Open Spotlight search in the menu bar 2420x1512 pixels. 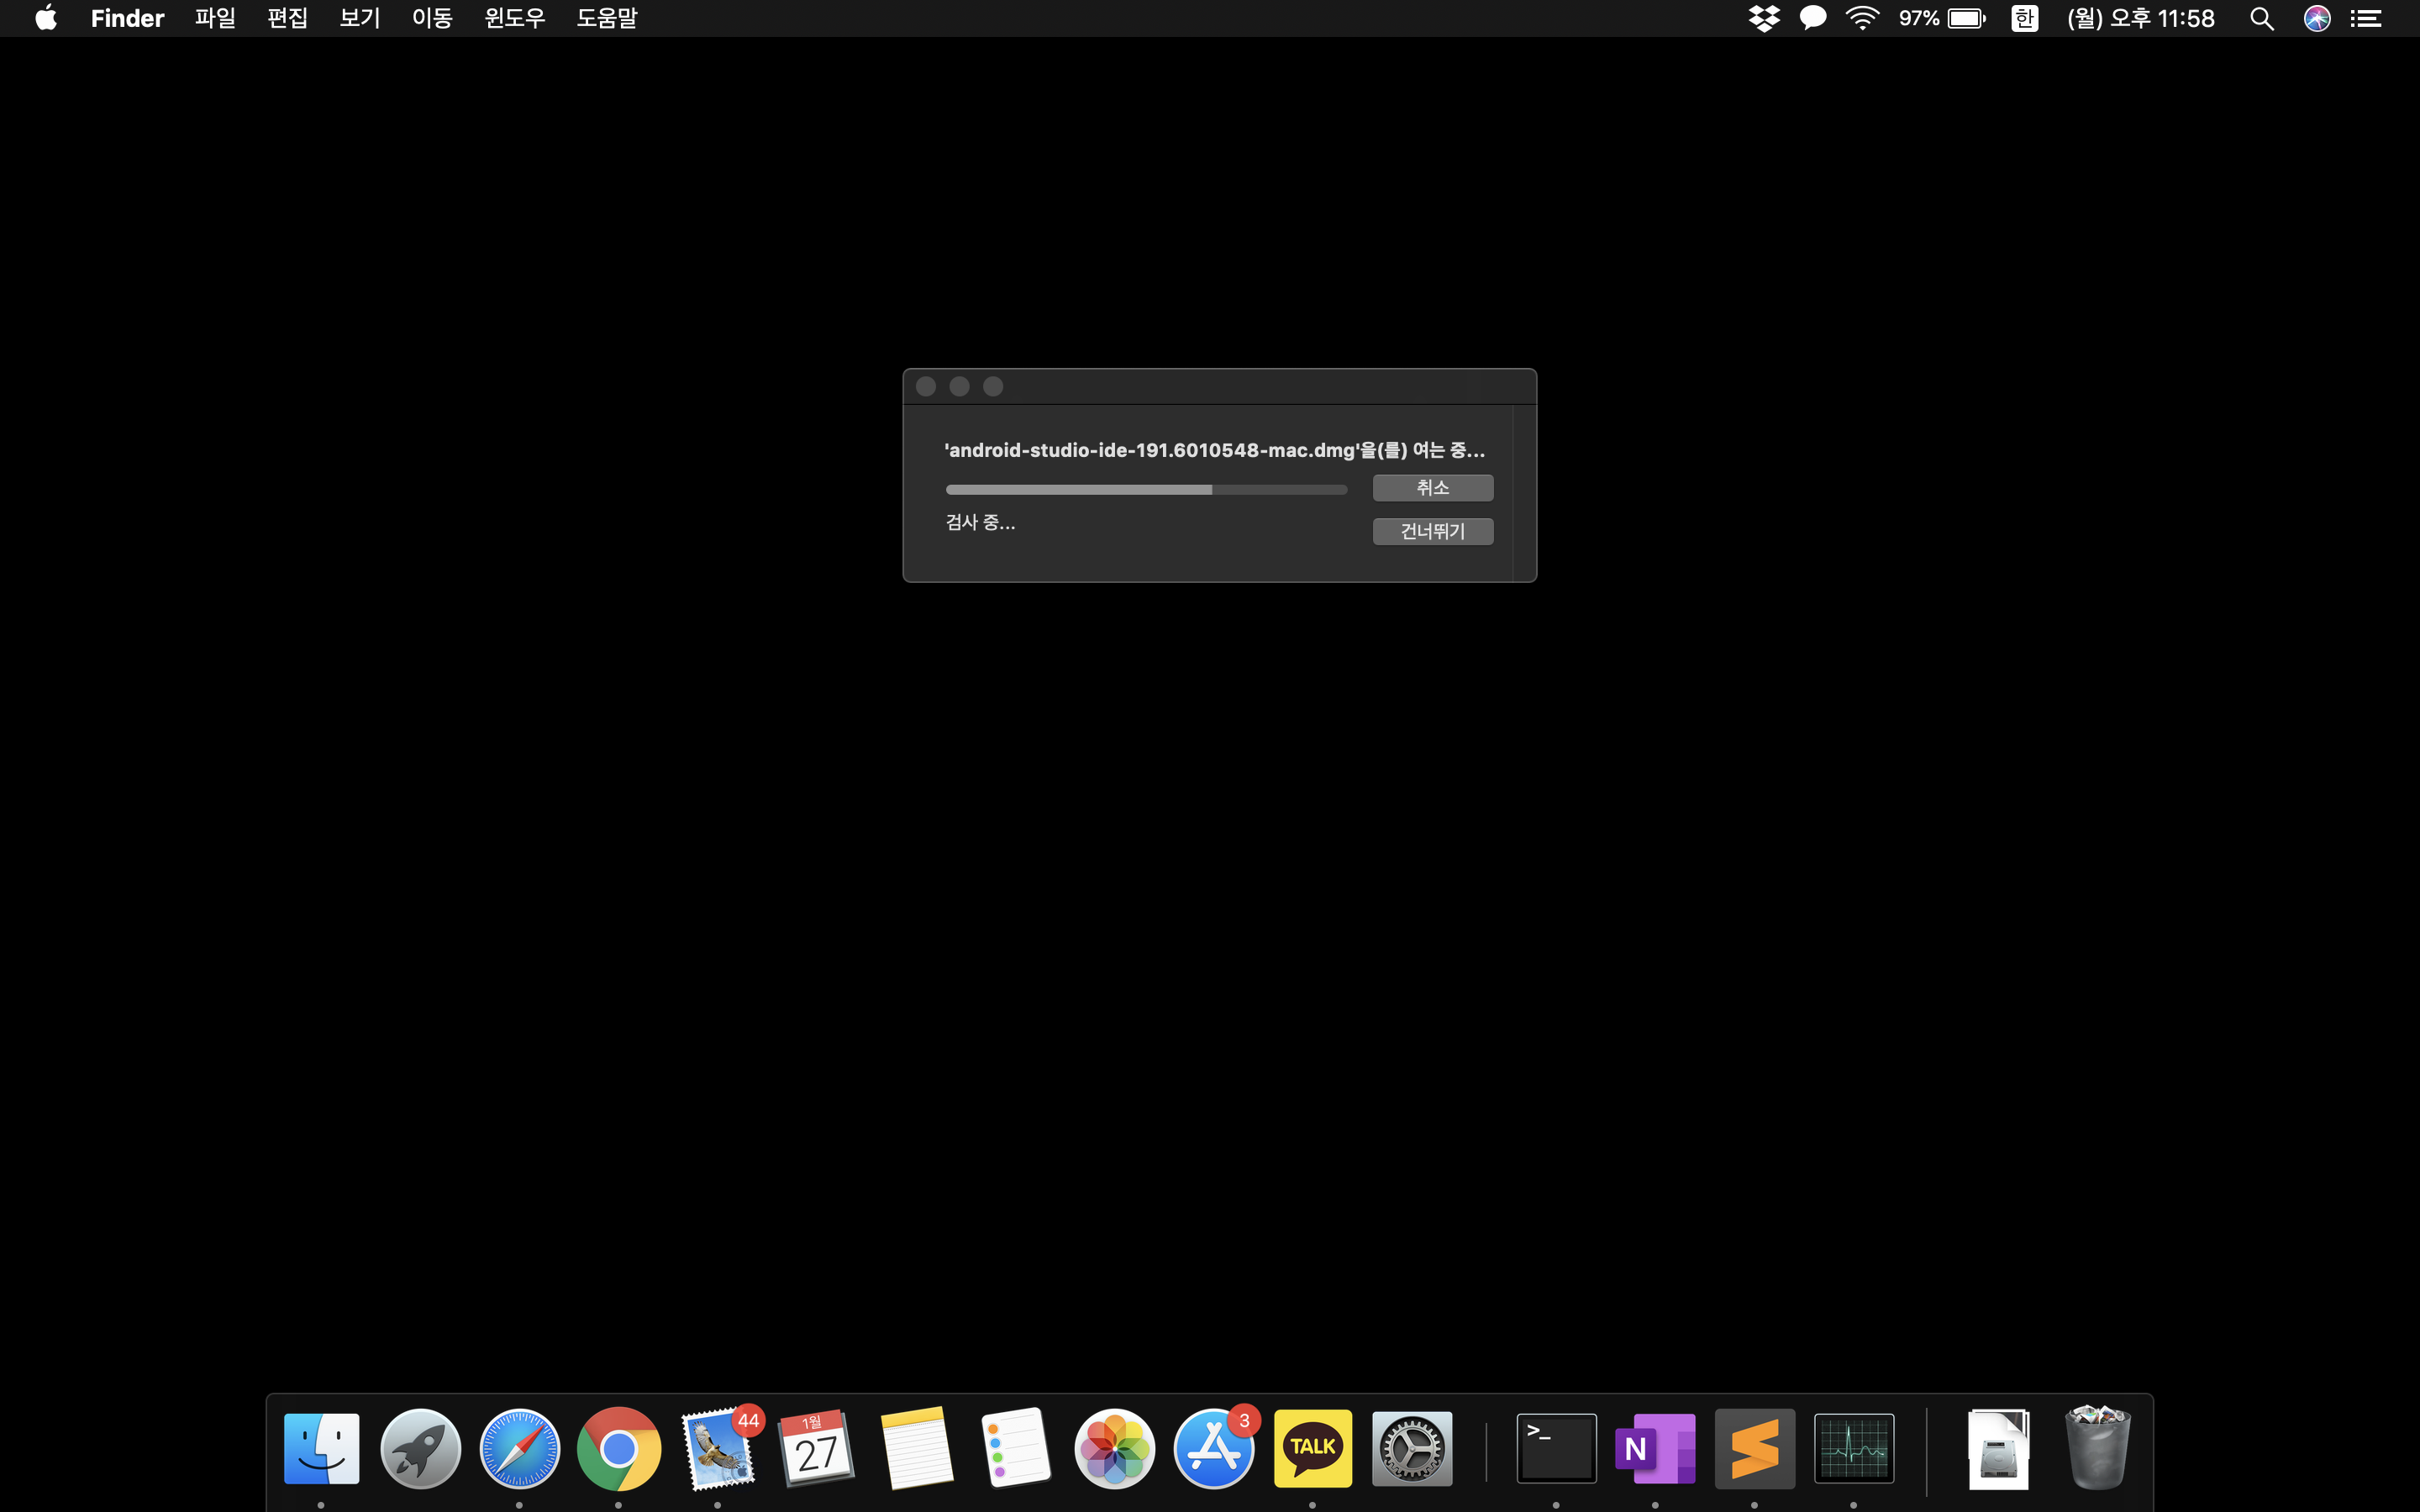point(2261,18)
